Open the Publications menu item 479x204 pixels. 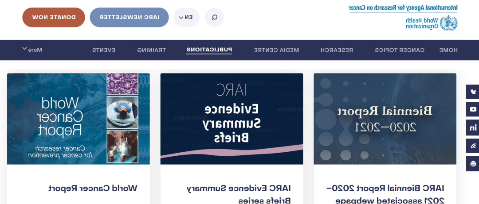[209, 50]
